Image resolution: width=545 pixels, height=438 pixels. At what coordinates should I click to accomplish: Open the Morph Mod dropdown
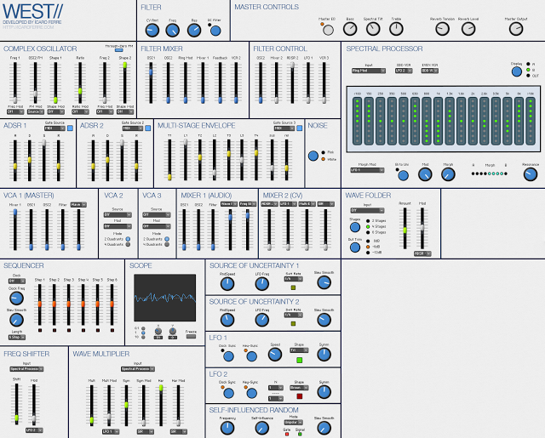point(367,170)
